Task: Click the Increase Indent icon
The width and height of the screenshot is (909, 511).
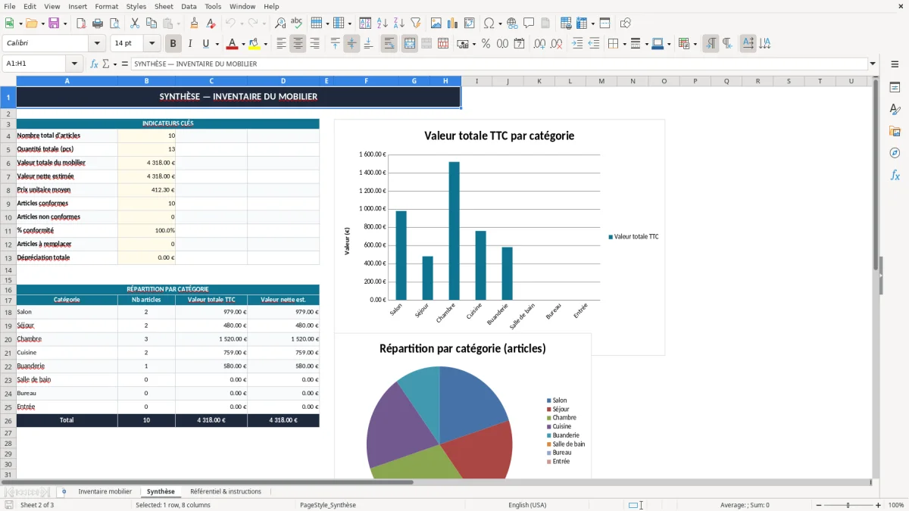Action: point(578,44)
